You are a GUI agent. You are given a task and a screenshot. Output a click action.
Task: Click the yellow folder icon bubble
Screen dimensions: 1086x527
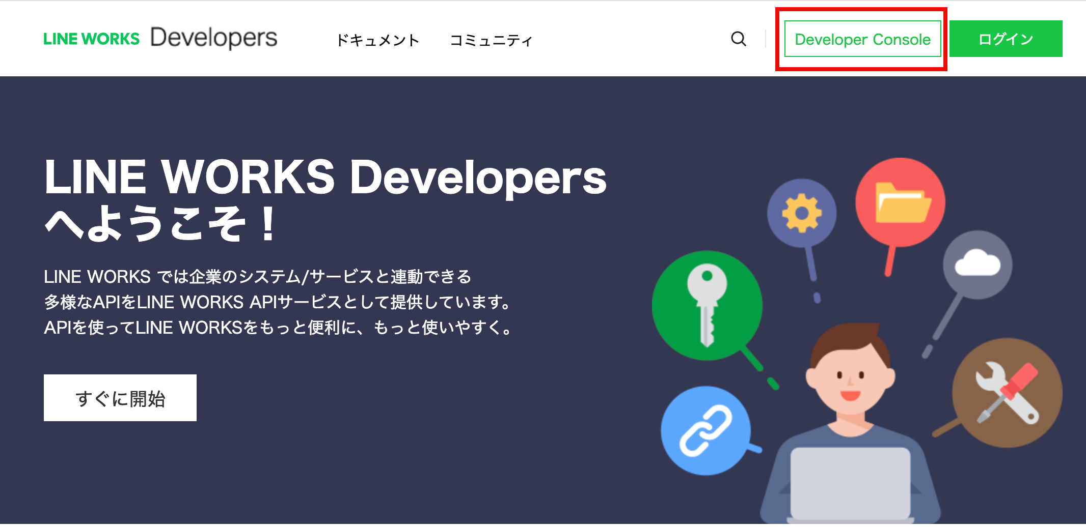pos(900,202)
